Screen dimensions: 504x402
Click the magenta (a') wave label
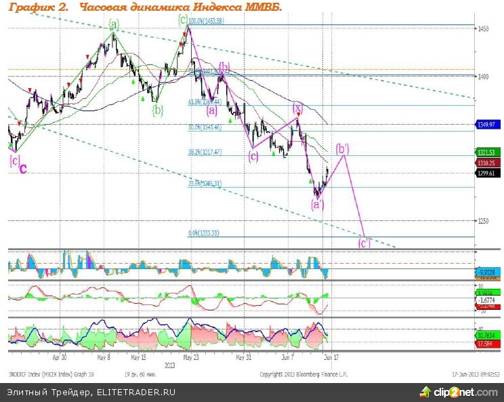pyautogui.click(x=317, y=203)
